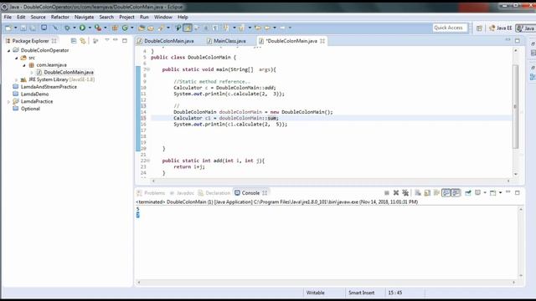Click Collapse All in Package Explorer
536x301 pixels.
click(x=74, y=41)
